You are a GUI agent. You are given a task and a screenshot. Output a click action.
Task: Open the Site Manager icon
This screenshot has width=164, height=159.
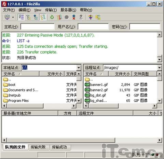tap(7, 17)
